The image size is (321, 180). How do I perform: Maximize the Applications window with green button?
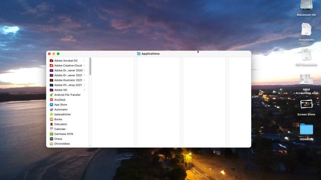[x=58, y=54]
